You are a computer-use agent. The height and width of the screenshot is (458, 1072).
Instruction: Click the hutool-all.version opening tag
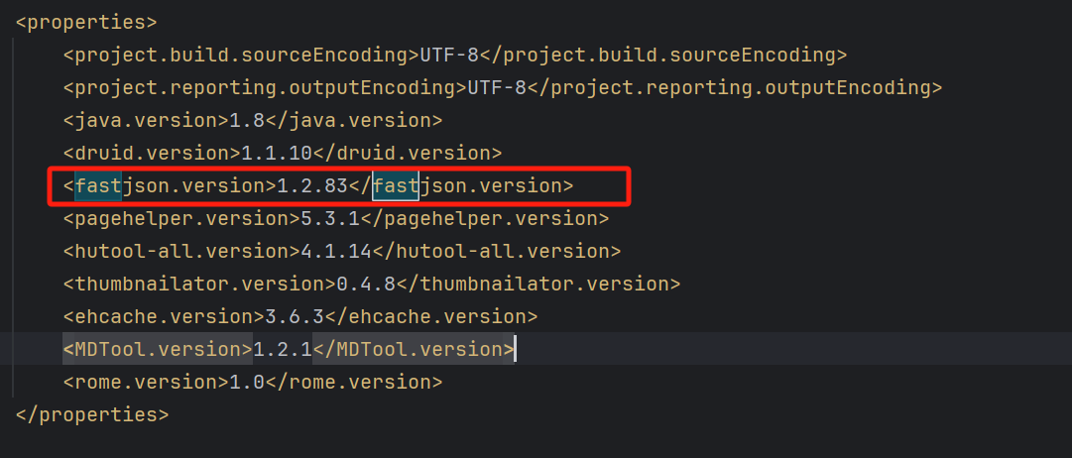pyautogui.click(x=181, y=251)
